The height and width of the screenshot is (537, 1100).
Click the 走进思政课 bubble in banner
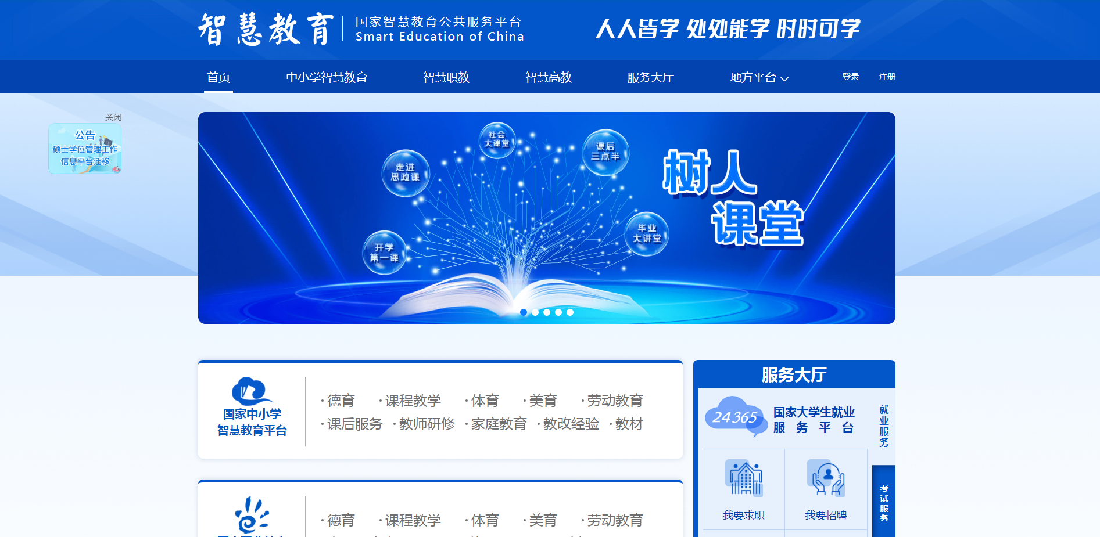(x=406, y=172)
